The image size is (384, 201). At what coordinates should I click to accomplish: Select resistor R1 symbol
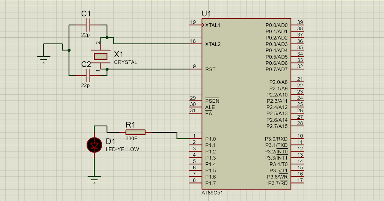tap(136, 132)
